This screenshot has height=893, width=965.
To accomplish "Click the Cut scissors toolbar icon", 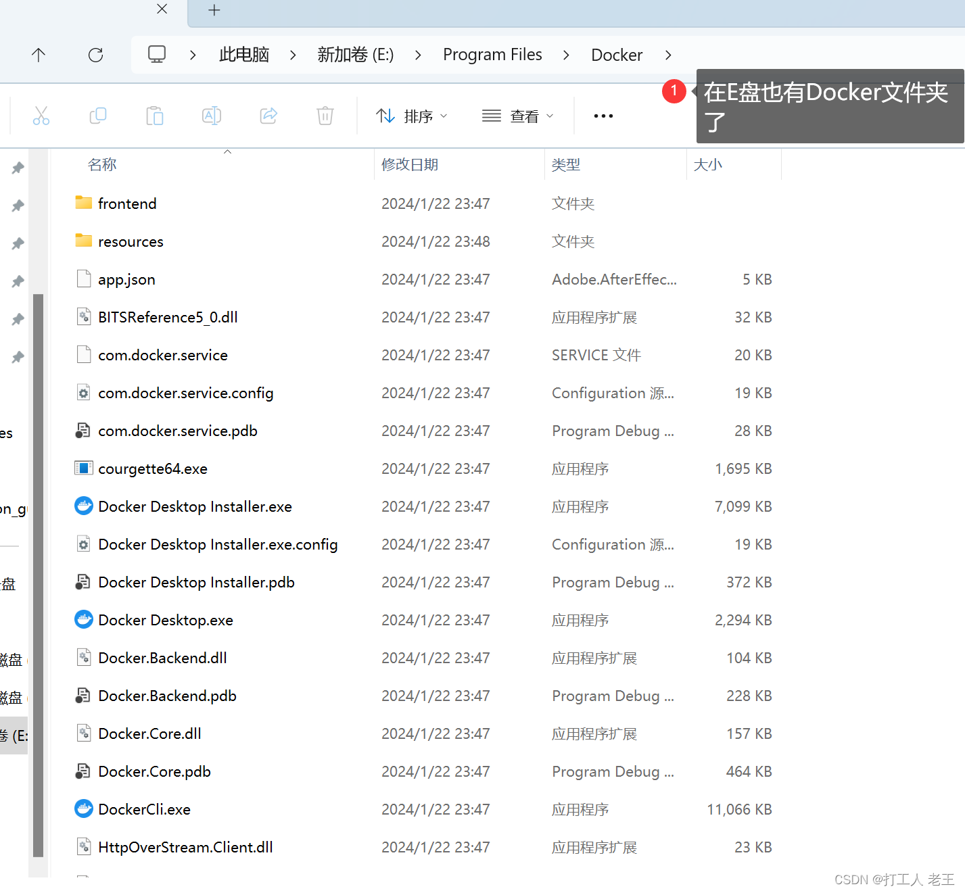I will 41,116.
